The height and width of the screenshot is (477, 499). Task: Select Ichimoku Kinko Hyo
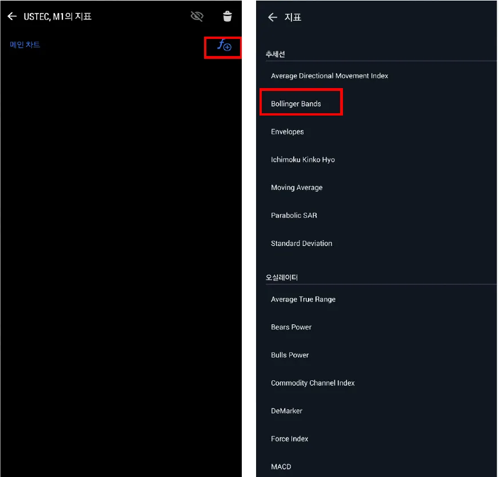(x=302, y=160)
